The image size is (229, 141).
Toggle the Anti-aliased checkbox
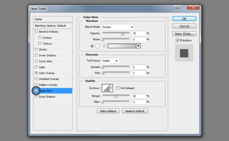[118, 88]
